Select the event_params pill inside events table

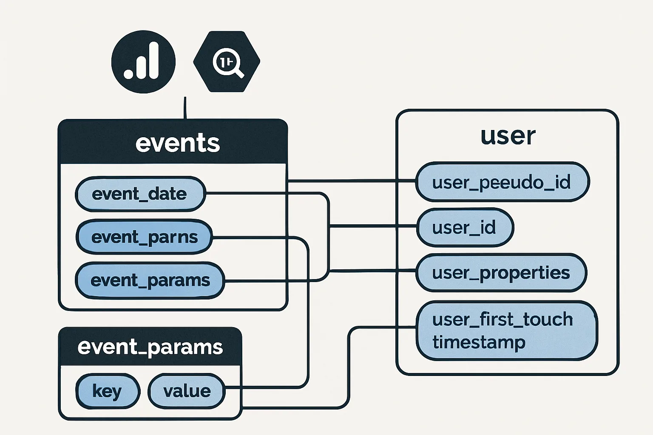150,280
